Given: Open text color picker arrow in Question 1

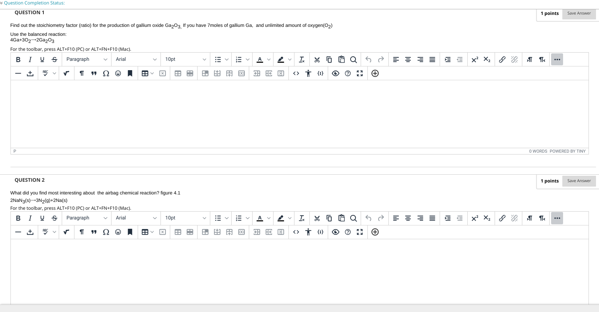Looking at the screenshot, I should pyautogui.click(x=269, y=59).
